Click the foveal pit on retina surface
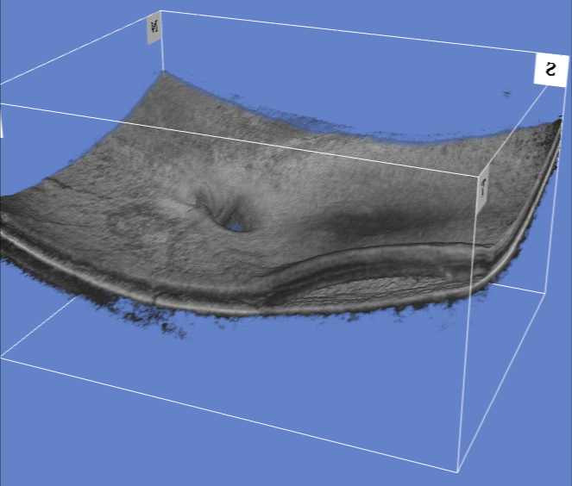Image resolution: width=572 pixels, height=486 pixels. pos(235,224)
